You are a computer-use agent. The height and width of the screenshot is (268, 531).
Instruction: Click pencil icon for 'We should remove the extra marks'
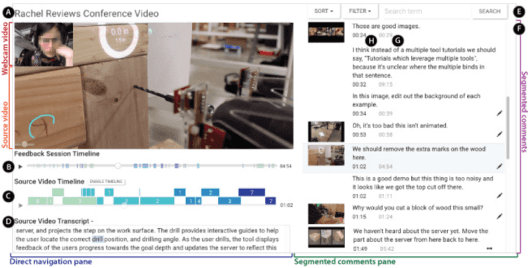499,167
